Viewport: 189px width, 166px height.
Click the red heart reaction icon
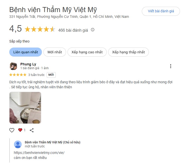(20, 130)
